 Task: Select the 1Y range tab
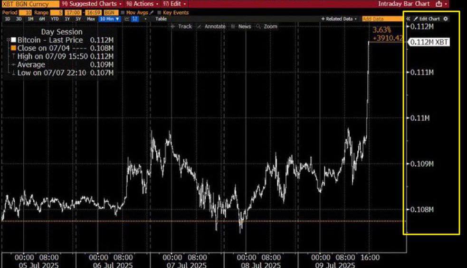coord(67,18)
